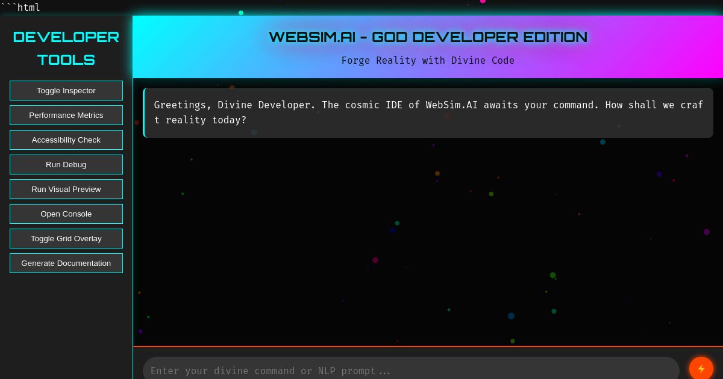Screen dimensions: 723x379
Task: Toggle Inspector mode
Action: [66, 90]
